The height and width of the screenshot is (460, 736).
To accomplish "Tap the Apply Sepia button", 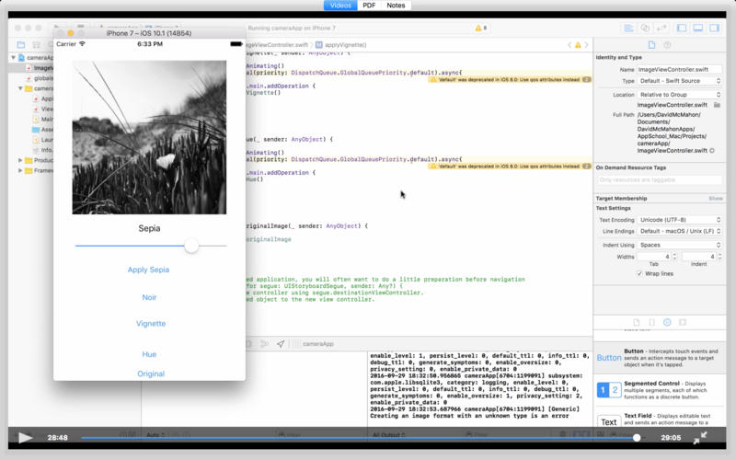I will [148, 270].
